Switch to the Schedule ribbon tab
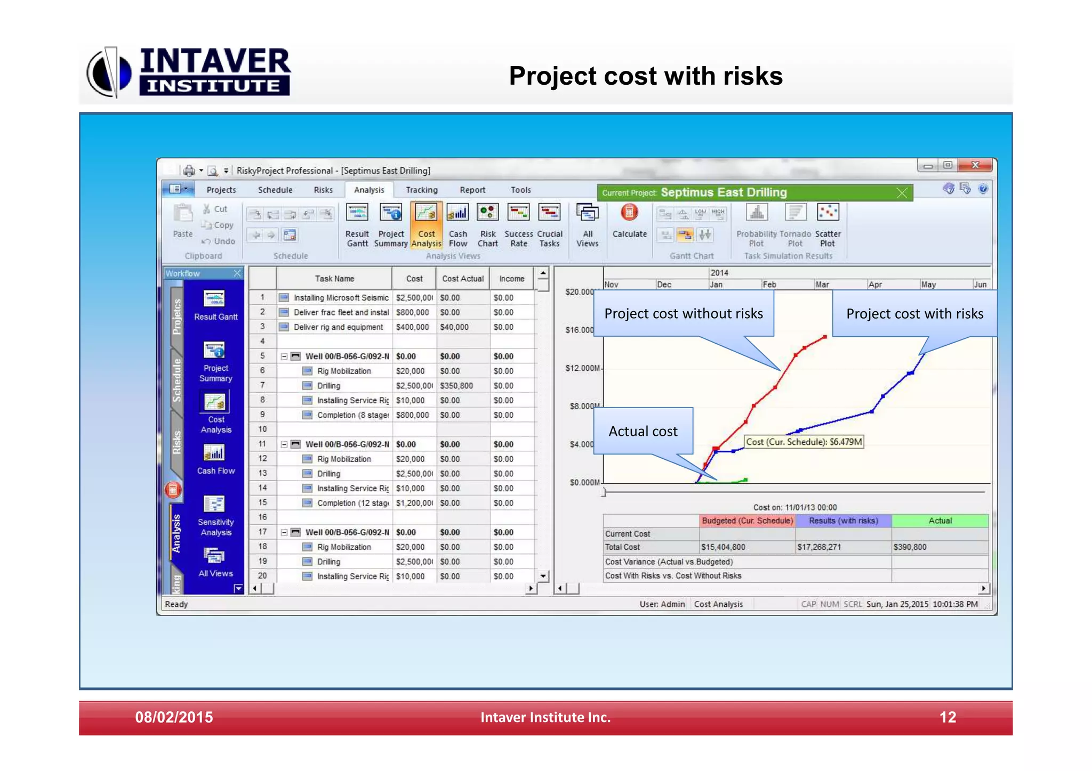 pyautogui.click(x=275, y=190)
